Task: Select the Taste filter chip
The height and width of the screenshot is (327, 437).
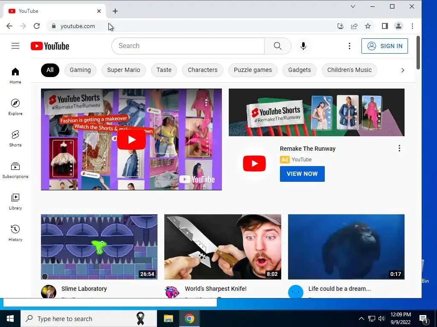Action: coord(164,70)
